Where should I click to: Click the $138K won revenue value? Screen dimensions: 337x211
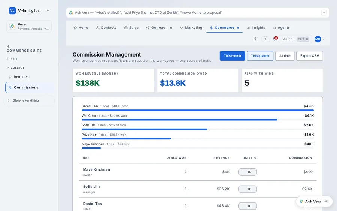coord(88,83)
